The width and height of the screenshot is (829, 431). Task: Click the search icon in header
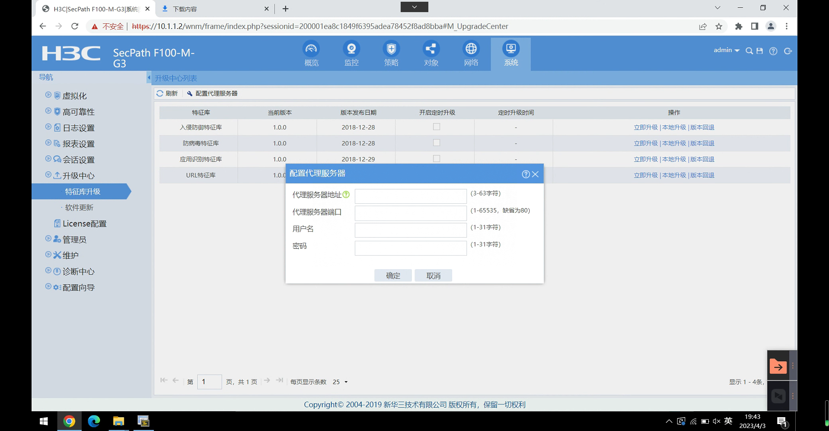pos(749,51)
